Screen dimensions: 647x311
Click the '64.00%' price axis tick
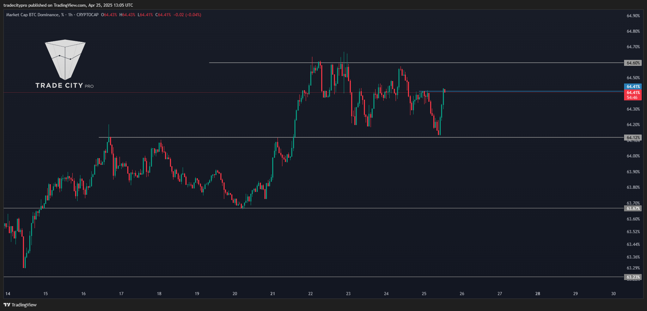point(633,156)
